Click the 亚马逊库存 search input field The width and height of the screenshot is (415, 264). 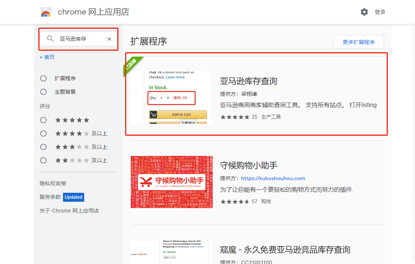point(80,39)
